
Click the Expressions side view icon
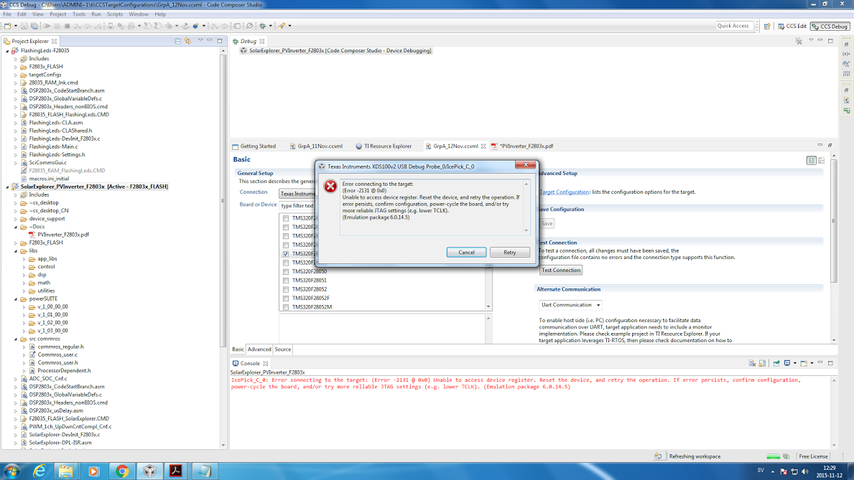(x=846, y=64)
